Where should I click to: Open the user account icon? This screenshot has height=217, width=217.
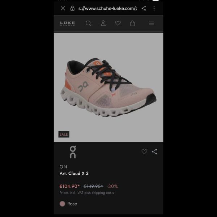point(103,23)
